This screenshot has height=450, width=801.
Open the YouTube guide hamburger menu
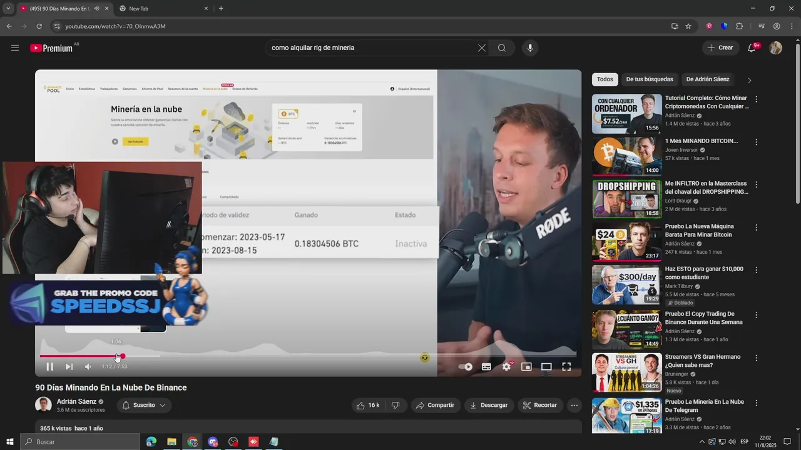point(15,48)
